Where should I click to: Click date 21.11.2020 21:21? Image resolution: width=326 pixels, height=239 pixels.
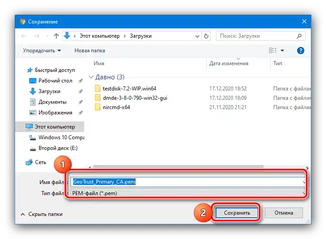(x=228, y=107)
